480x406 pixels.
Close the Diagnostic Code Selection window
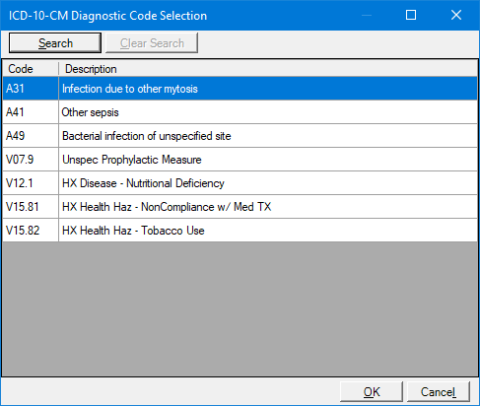[x=456, y=15]
